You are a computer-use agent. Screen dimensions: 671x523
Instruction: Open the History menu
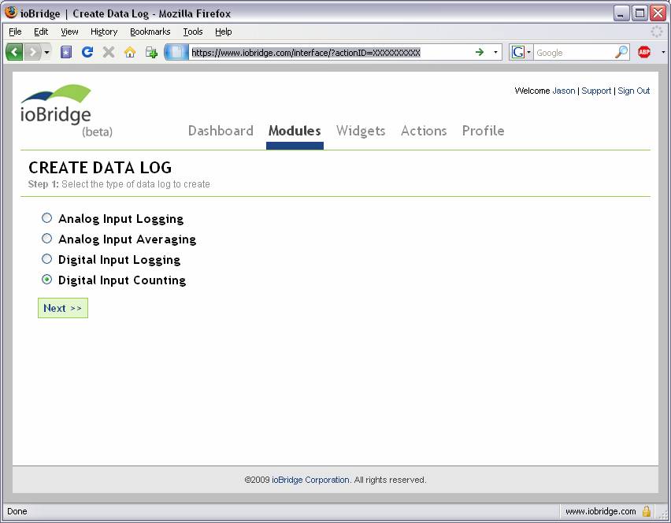click(104, 32)
